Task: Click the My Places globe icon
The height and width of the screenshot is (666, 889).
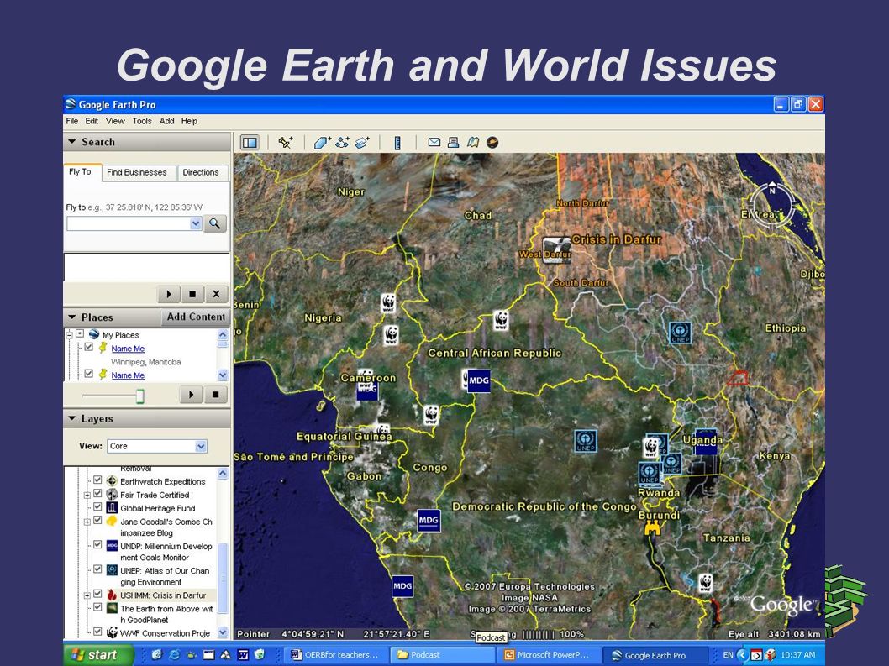Action: pos(94,334)
